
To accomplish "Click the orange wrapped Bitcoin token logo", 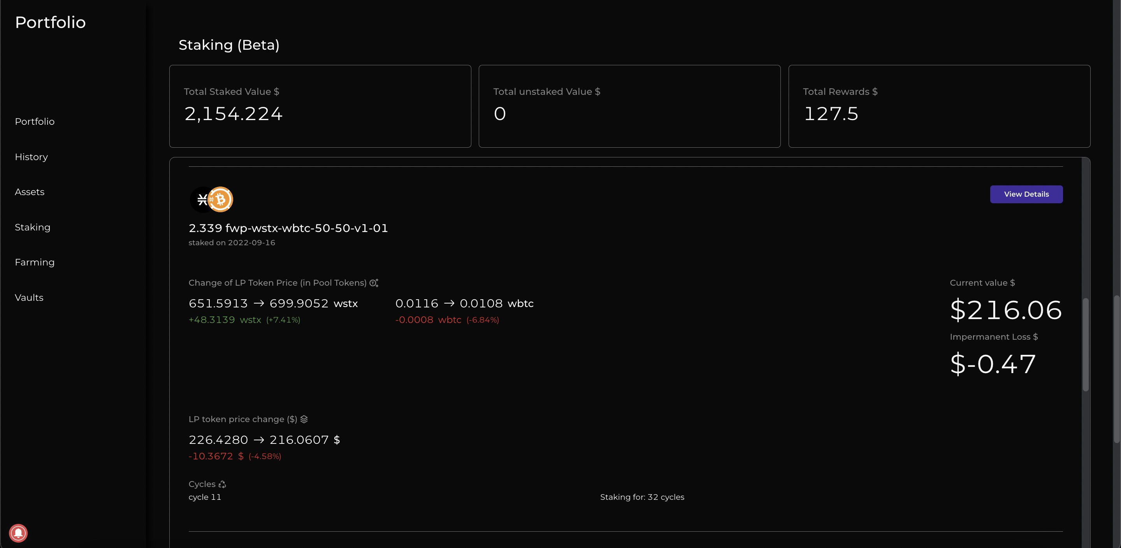I will click(221, 199).
